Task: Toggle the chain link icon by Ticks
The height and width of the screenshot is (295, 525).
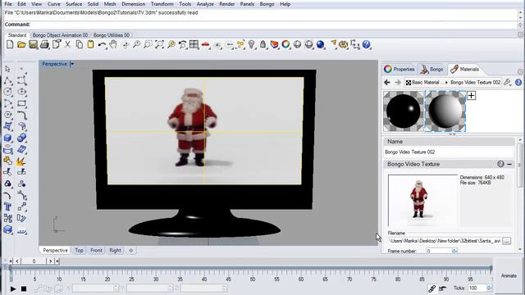Action: coord(431,288)
